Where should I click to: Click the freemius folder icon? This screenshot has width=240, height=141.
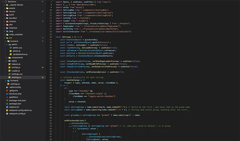(x=7, y=28)
